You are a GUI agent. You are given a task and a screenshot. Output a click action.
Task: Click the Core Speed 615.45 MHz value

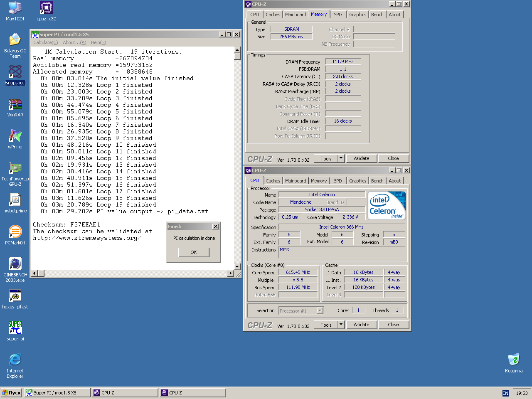coord(298,273)
